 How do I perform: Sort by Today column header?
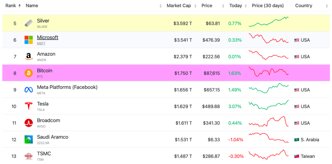(x=235, y=5)
